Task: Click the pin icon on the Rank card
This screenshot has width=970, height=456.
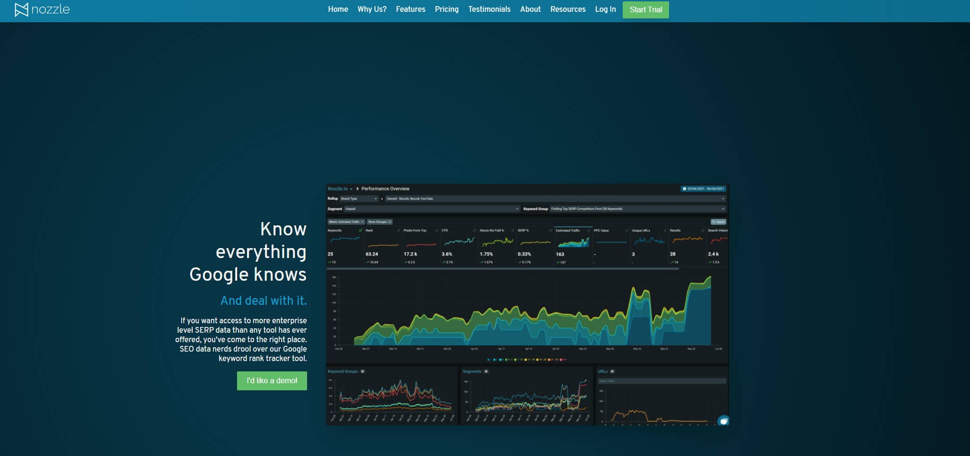Action: click(398, 231)
